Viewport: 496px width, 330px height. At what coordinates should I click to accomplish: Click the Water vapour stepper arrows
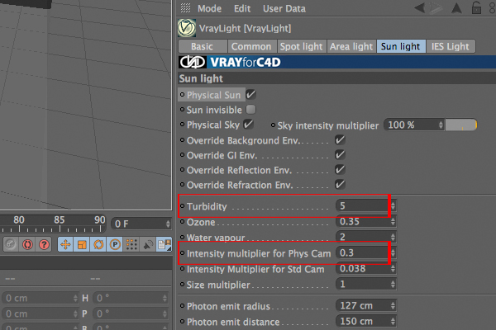pos(393,237)
